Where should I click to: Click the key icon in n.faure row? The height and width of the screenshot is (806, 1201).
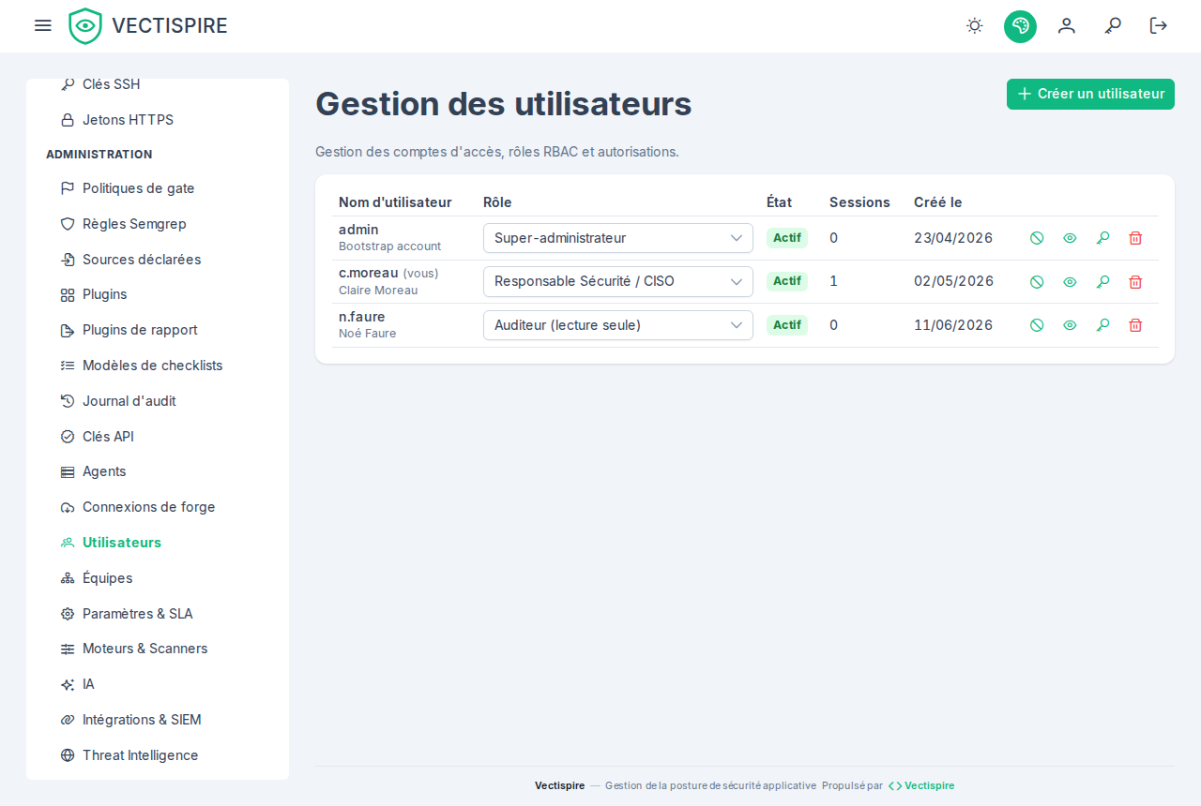(x=1102, y=325)
